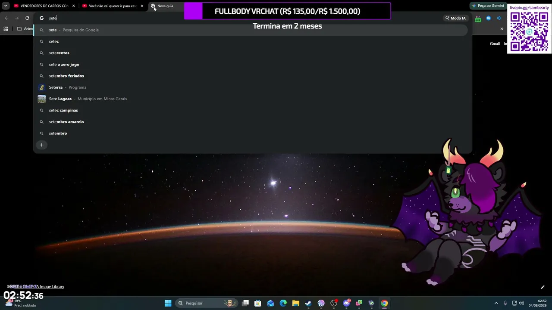Open the volume speaker tray icon
552x310 pixels.
[x=521, y=303]
